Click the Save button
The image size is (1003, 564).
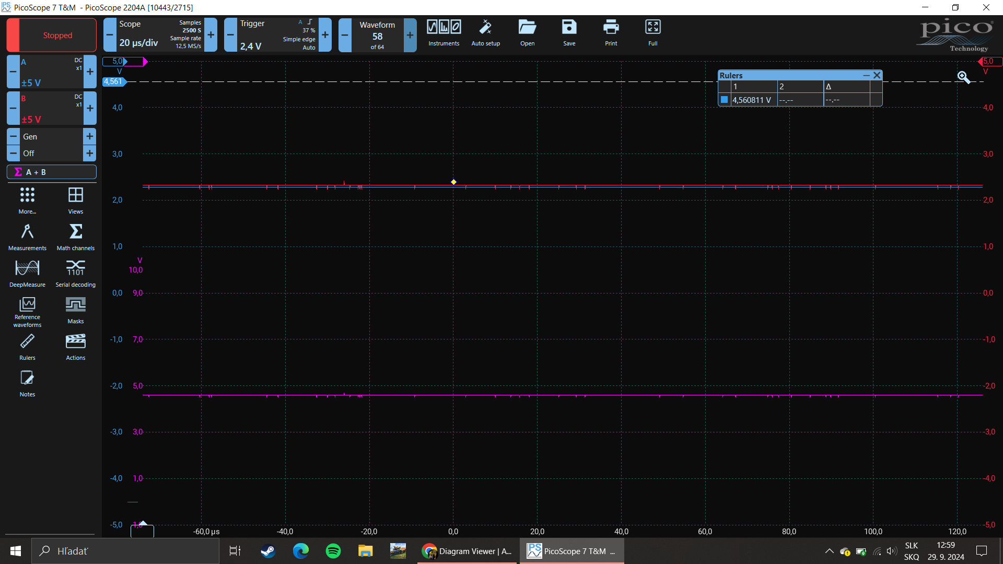click(569, 33)
